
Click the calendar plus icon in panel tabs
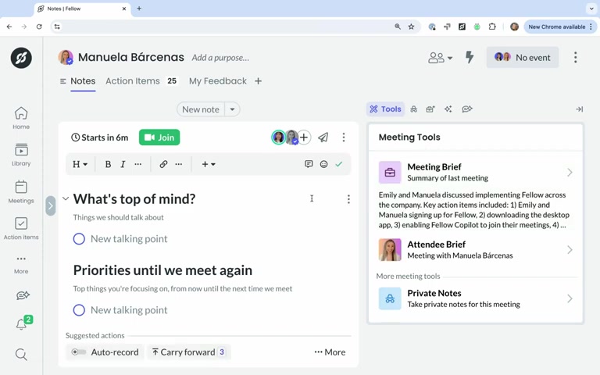pyautogui.click(x=430, y=109)
